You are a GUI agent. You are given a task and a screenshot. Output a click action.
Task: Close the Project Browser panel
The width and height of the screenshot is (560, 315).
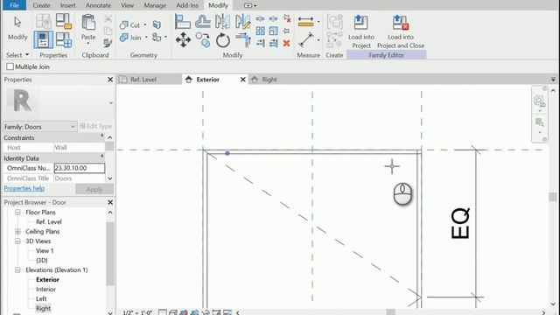pyautogui.click(x=110, y=202)
